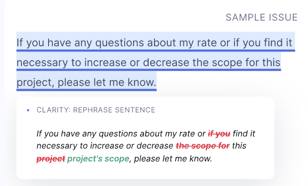Click the struck-through "the scope for" deletion
Image resolution: width=308 pixels, height=186 pixels.
203,146
